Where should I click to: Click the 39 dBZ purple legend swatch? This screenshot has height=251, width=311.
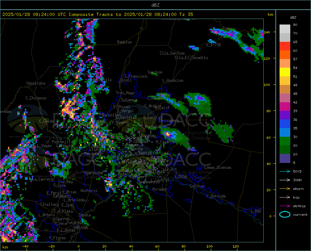pos(285,115)
